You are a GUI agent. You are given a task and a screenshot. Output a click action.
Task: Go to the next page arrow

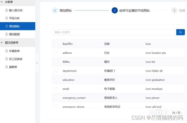[x=166, y=113]
